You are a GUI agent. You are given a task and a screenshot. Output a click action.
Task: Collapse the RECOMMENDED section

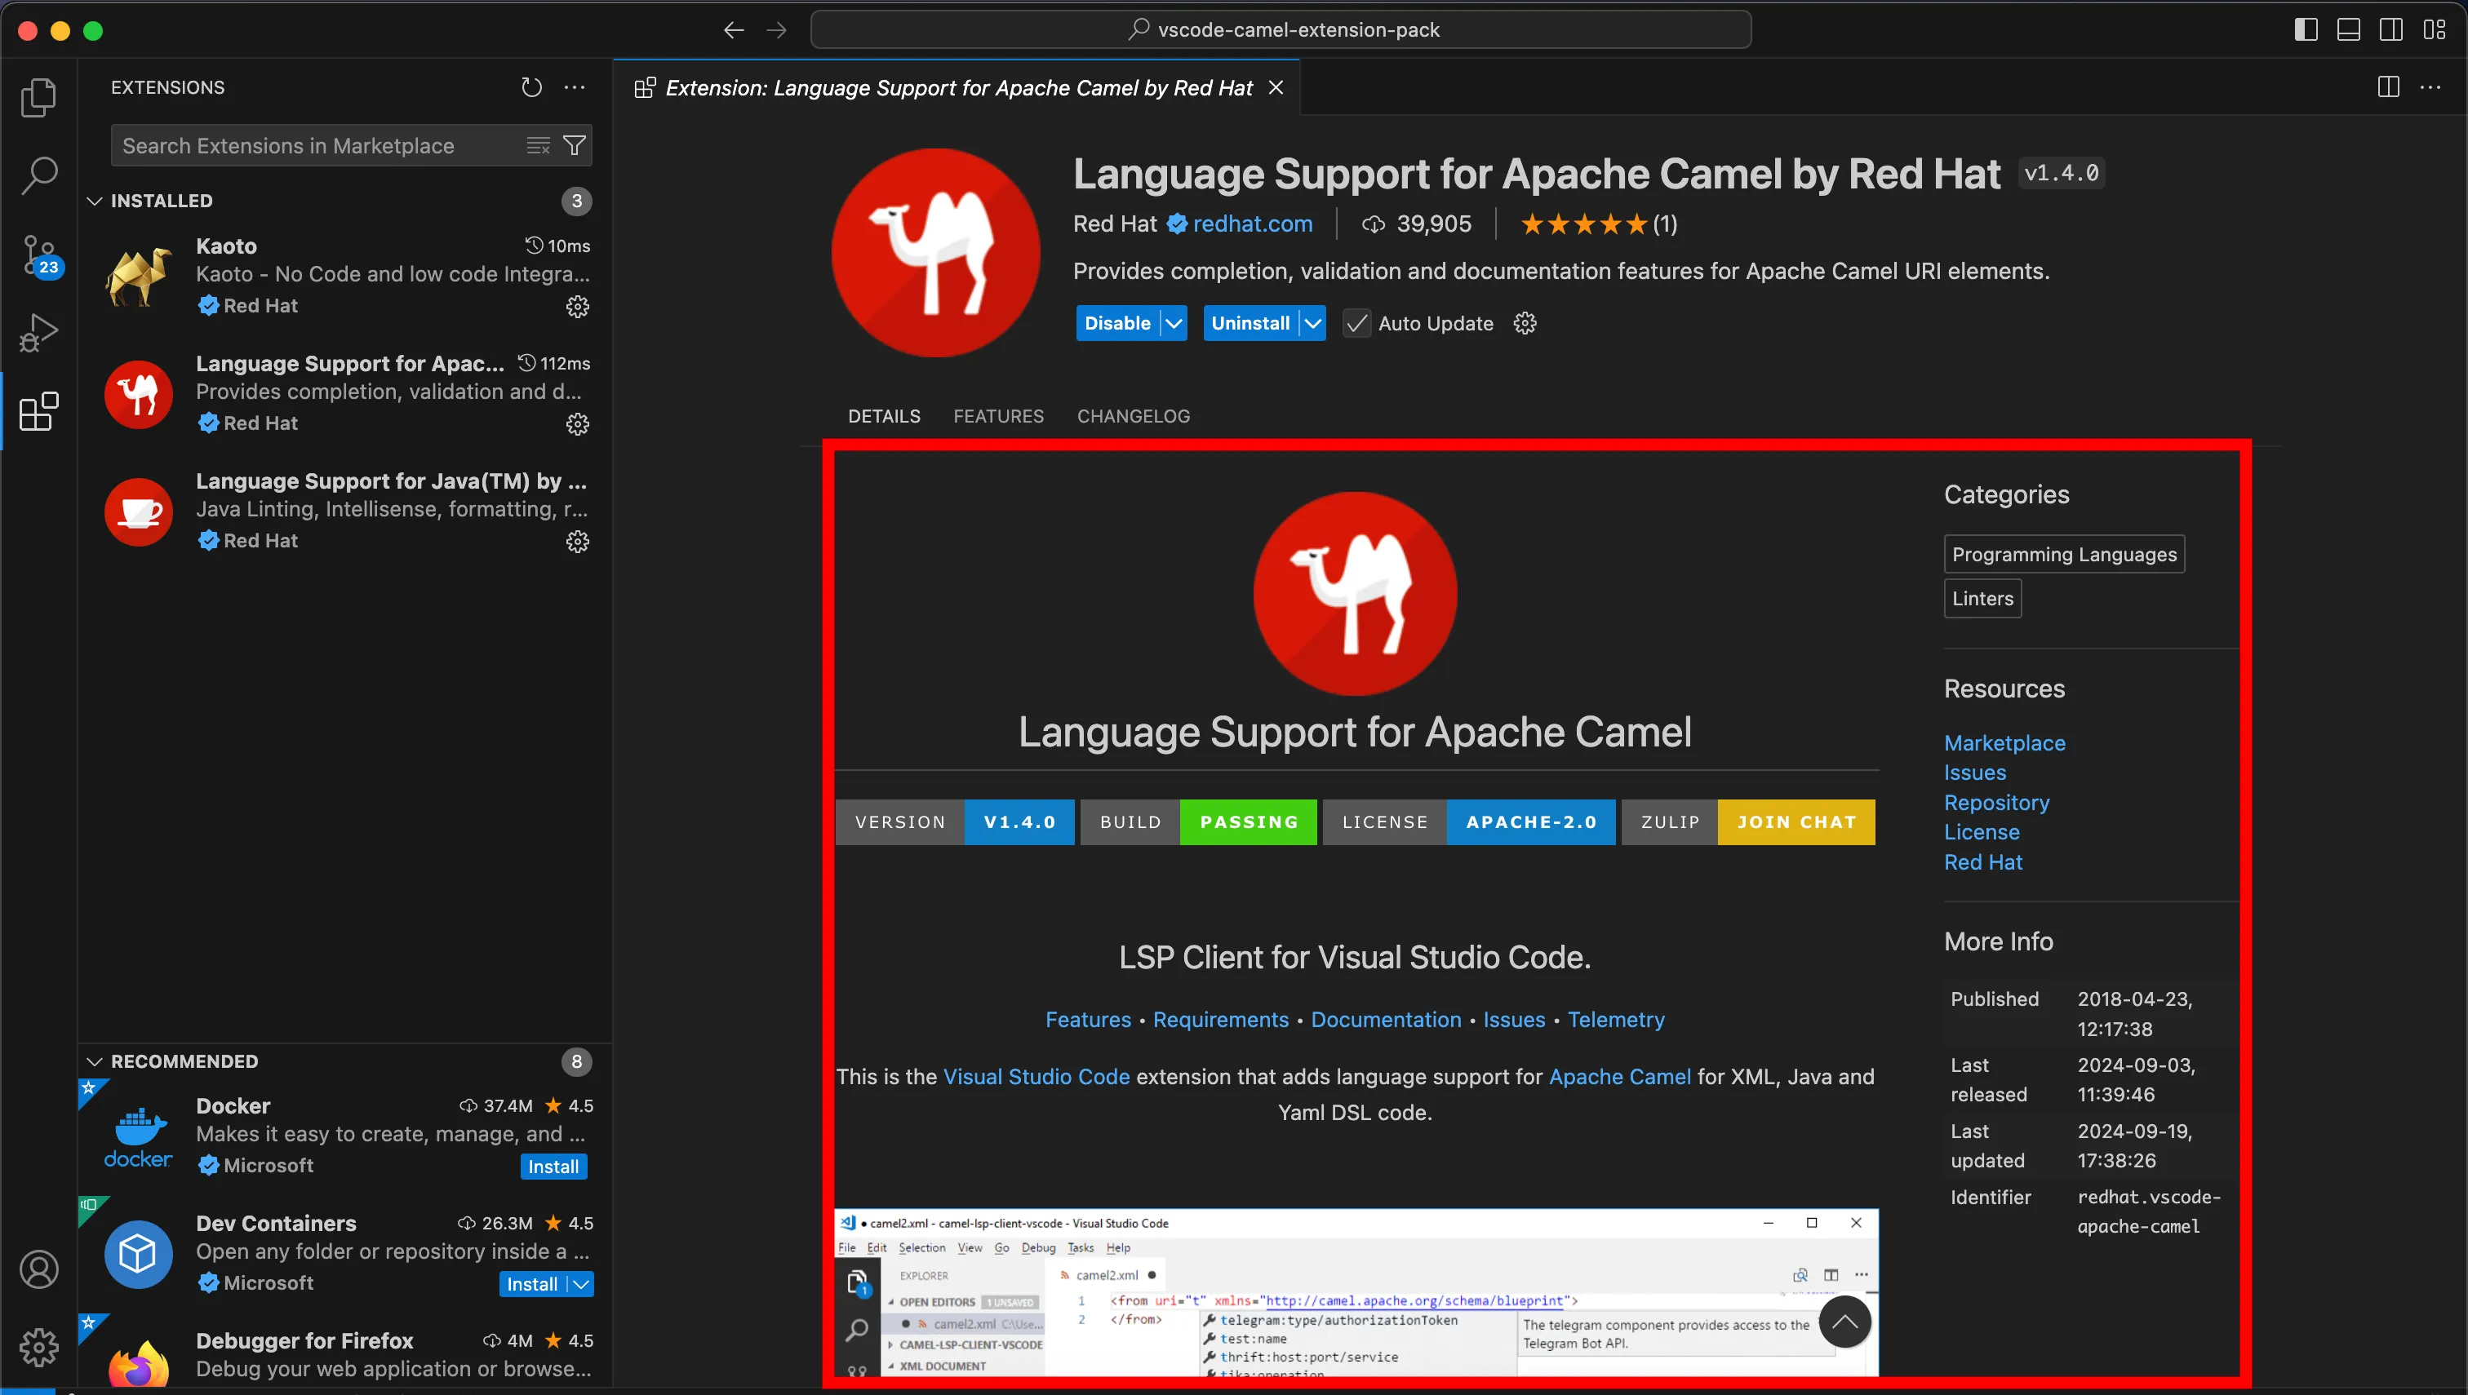point(95,1061)
